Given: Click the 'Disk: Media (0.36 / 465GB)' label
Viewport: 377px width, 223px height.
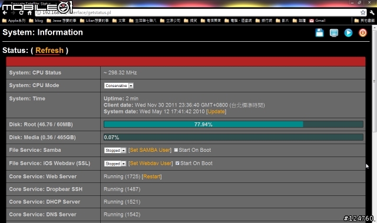Looking at the screenshot, I should [x=42, y=138].
